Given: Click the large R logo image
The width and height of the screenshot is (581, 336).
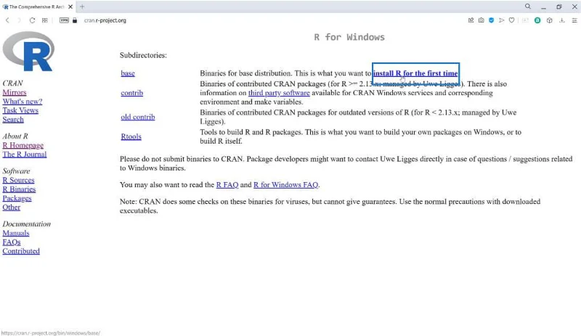Looking at the screenshot, I should click(28, 52).
